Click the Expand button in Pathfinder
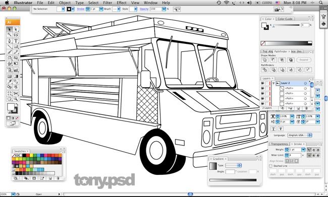328x197 pixels. coord(304,60)
